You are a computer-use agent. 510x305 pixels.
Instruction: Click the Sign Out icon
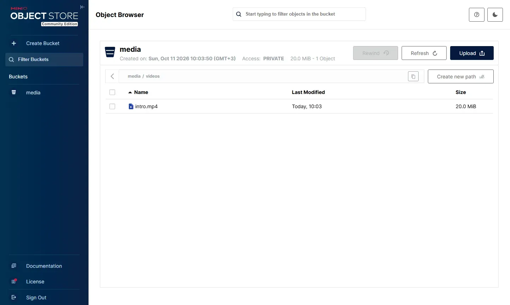point(14,297)
